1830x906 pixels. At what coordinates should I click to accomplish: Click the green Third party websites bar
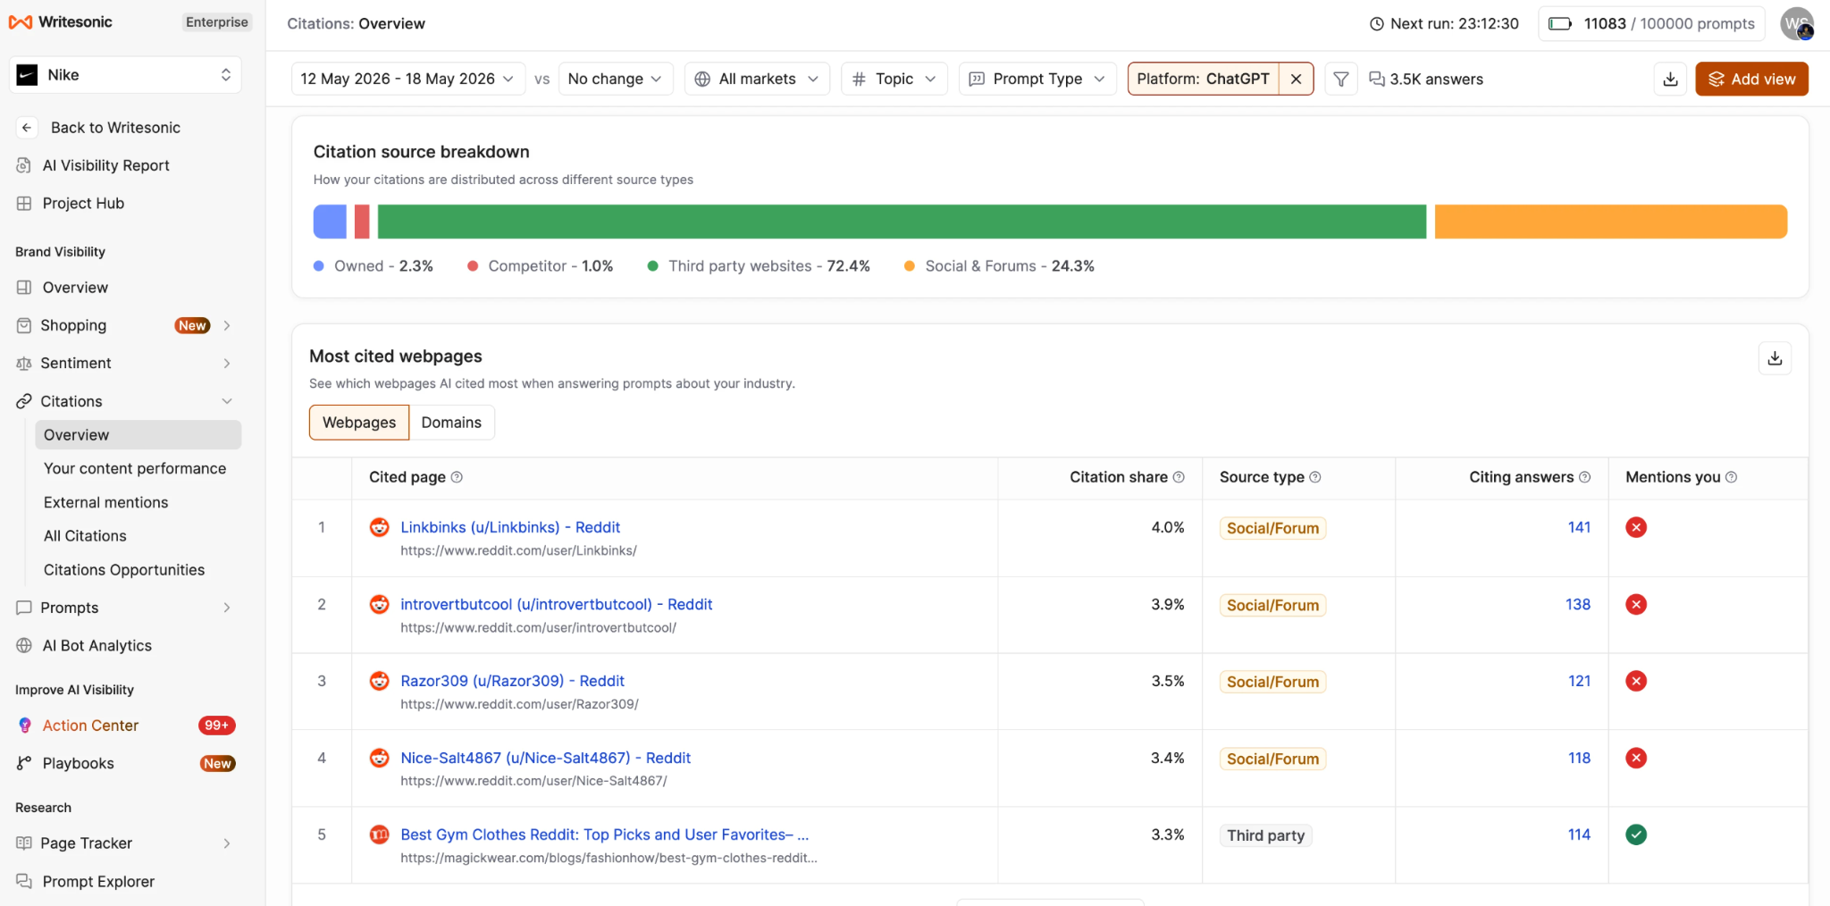pyautogui.click(x=902, y=222)
